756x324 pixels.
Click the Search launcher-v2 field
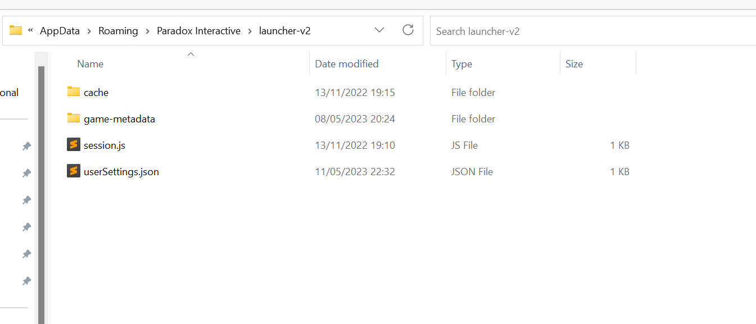pyautogui.click(x=590, y=31)
